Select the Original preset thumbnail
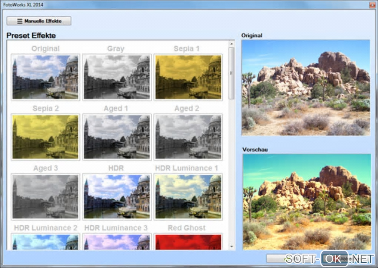 tap(45, 77)
